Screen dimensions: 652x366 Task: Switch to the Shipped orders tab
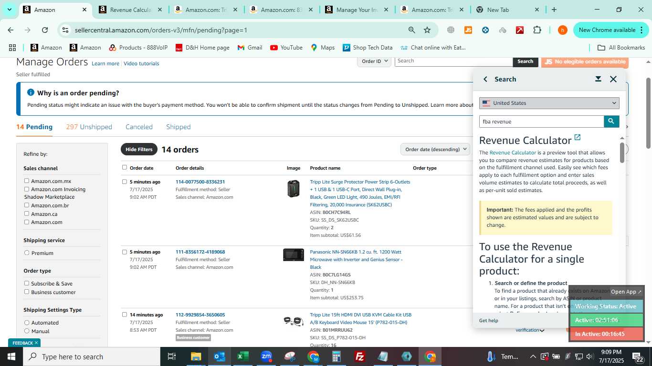click(x=179, y=127)
